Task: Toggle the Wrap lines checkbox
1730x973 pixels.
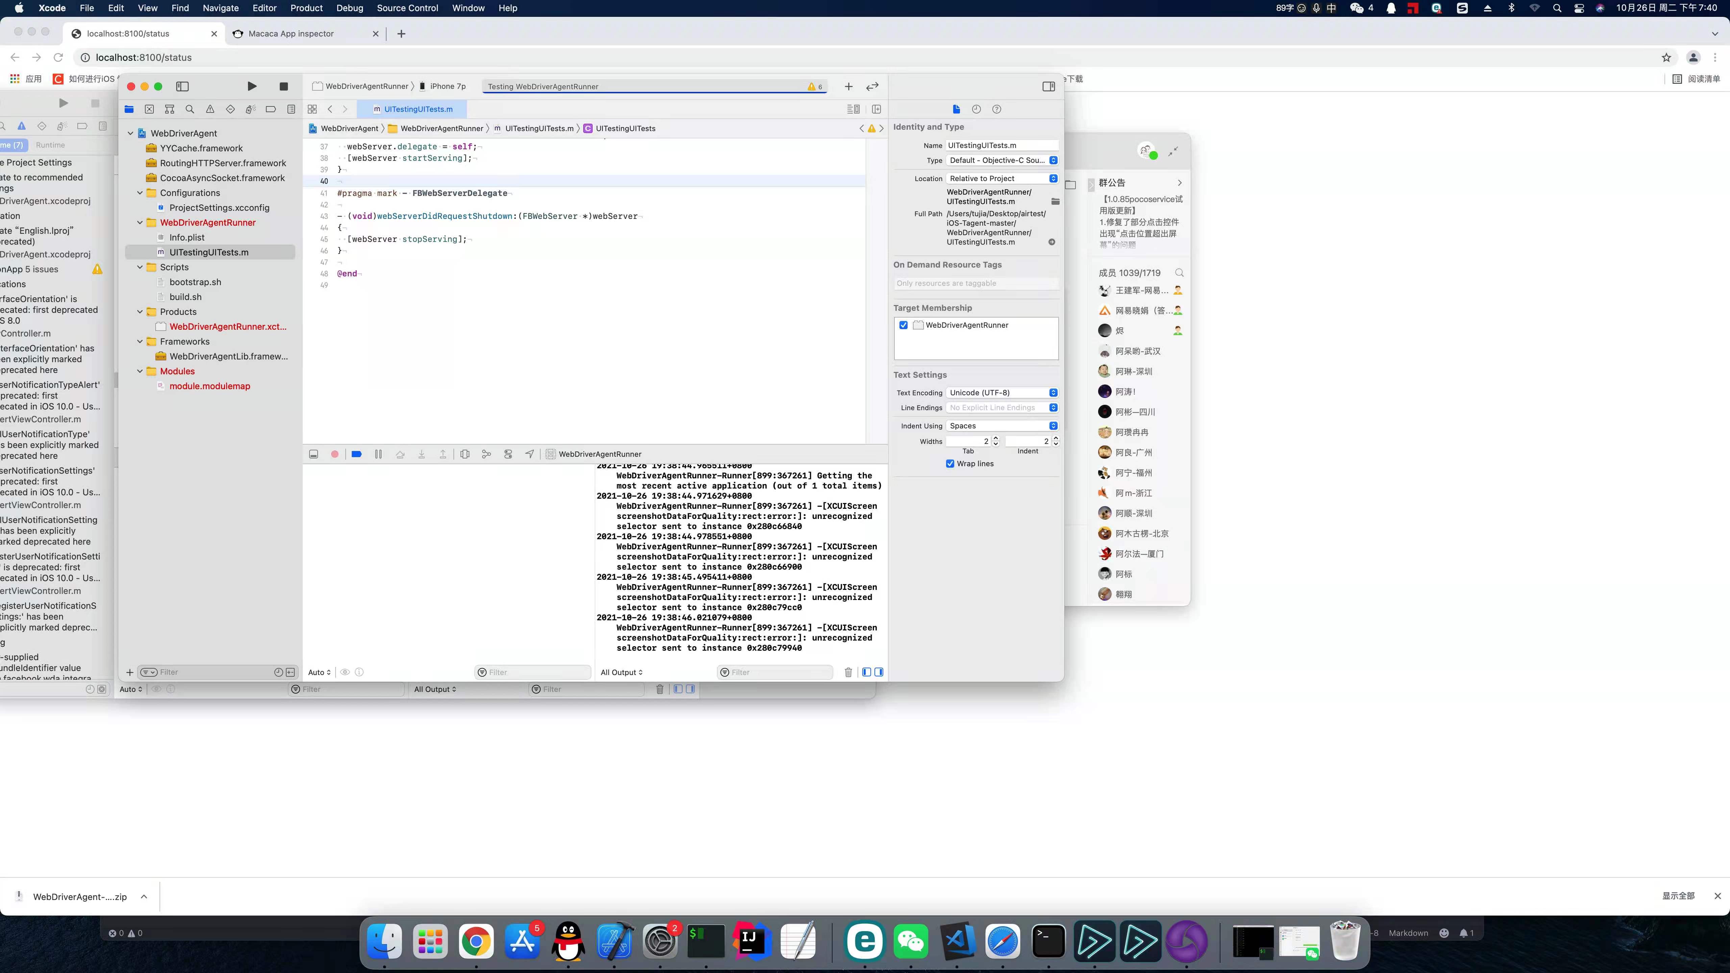Action: click(949, 463)
